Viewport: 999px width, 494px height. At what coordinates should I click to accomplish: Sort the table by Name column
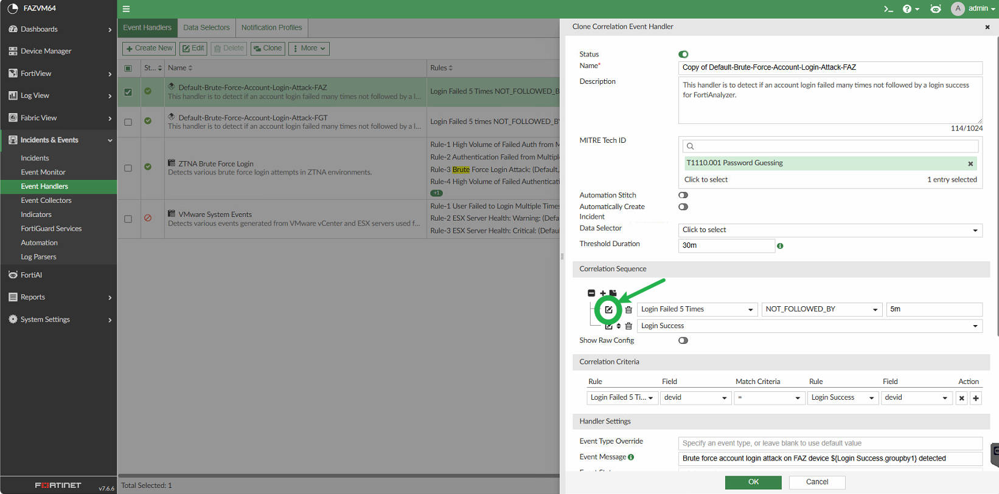[180, 68]
